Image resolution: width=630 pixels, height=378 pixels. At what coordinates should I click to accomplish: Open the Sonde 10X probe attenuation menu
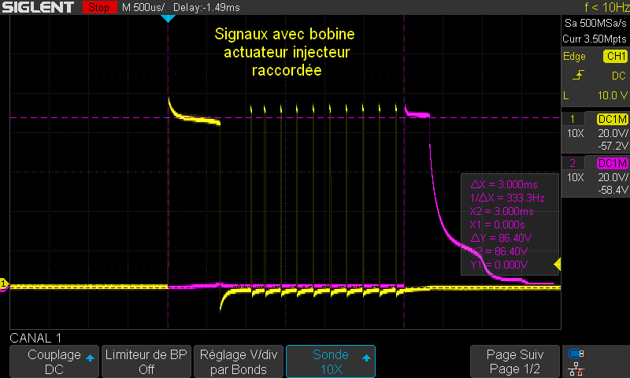pyautogui.click(x=330, y=362)
